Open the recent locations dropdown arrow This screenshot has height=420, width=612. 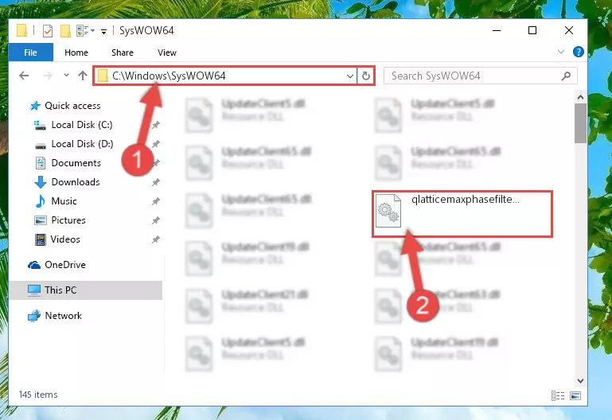(66, 76)
